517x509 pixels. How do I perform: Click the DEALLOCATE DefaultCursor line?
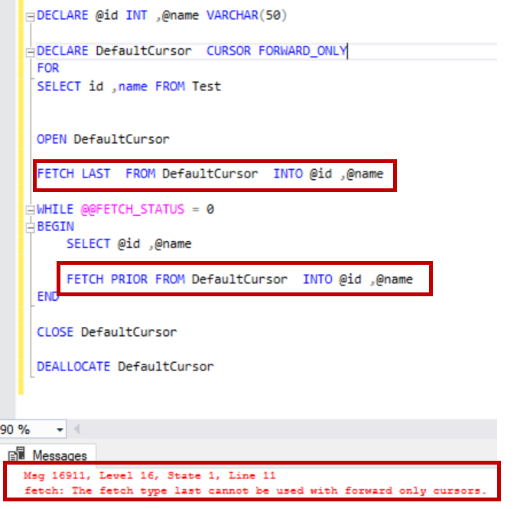click(x=125, y=367)
